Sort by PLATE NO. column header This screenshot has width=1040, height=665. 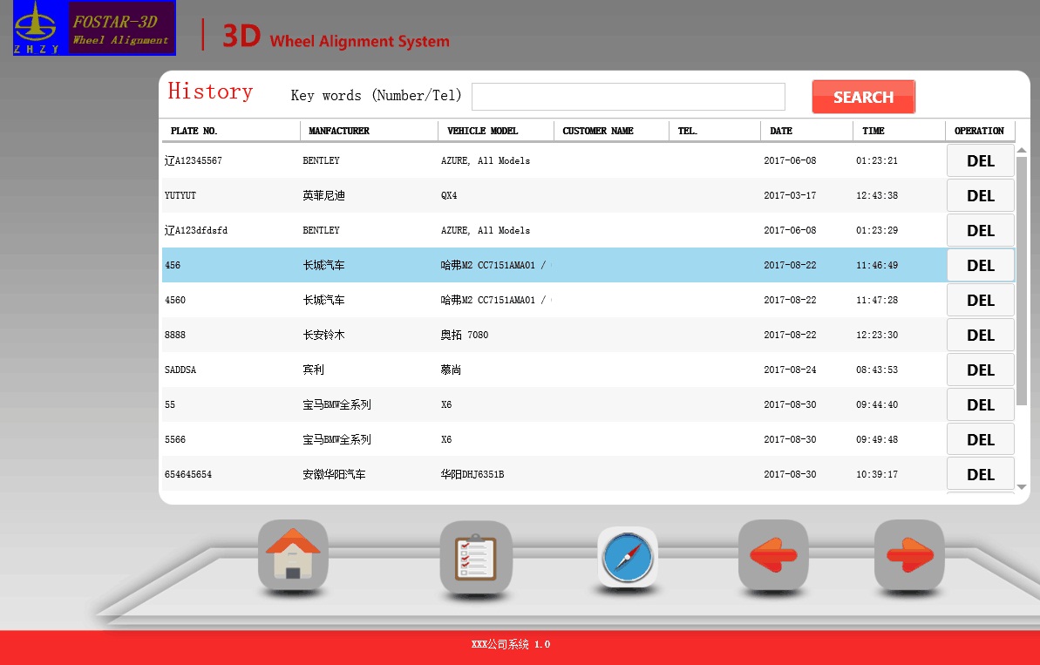click(230, 131)
